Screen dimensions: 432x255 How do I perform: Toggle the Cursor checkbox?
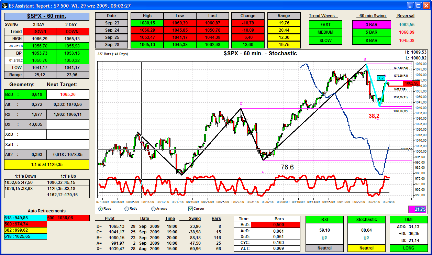coord(191,209)
